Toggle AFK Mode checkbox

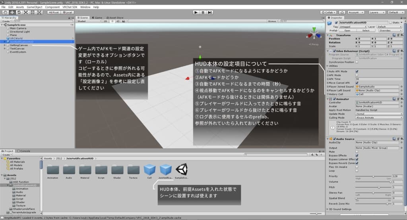[357, 75]
